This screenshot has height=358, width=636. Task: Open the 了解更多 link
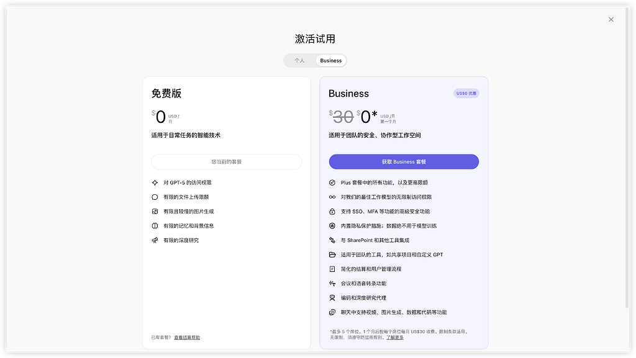(394, 338)
